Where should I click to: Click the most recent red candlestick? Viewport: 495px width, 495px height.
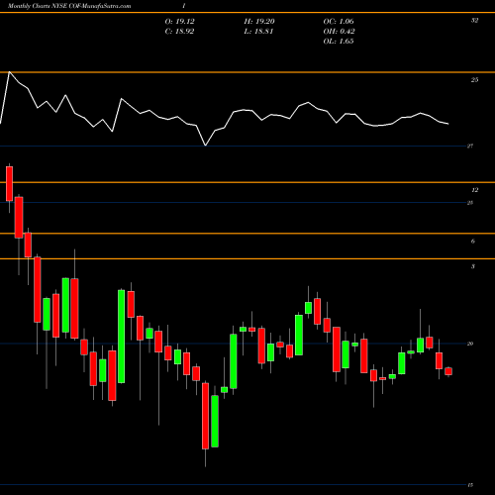pos(448,371)
